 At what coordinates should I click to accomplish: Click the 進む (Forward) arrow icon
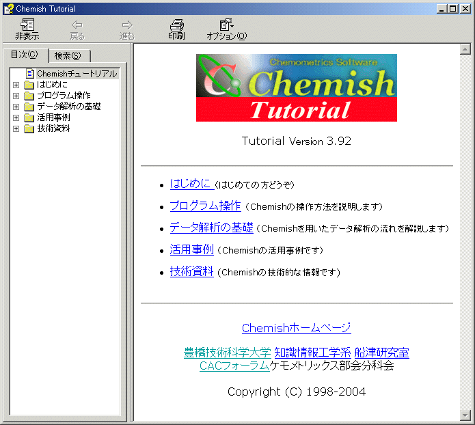pos(127,25)
